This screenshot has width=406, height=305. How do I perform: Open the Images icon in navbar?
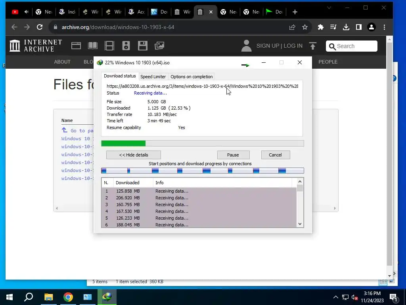159,46
